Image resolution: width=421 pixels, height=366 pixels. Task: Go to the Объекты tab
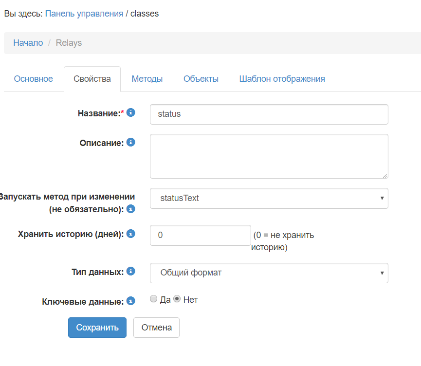(201, 79)
